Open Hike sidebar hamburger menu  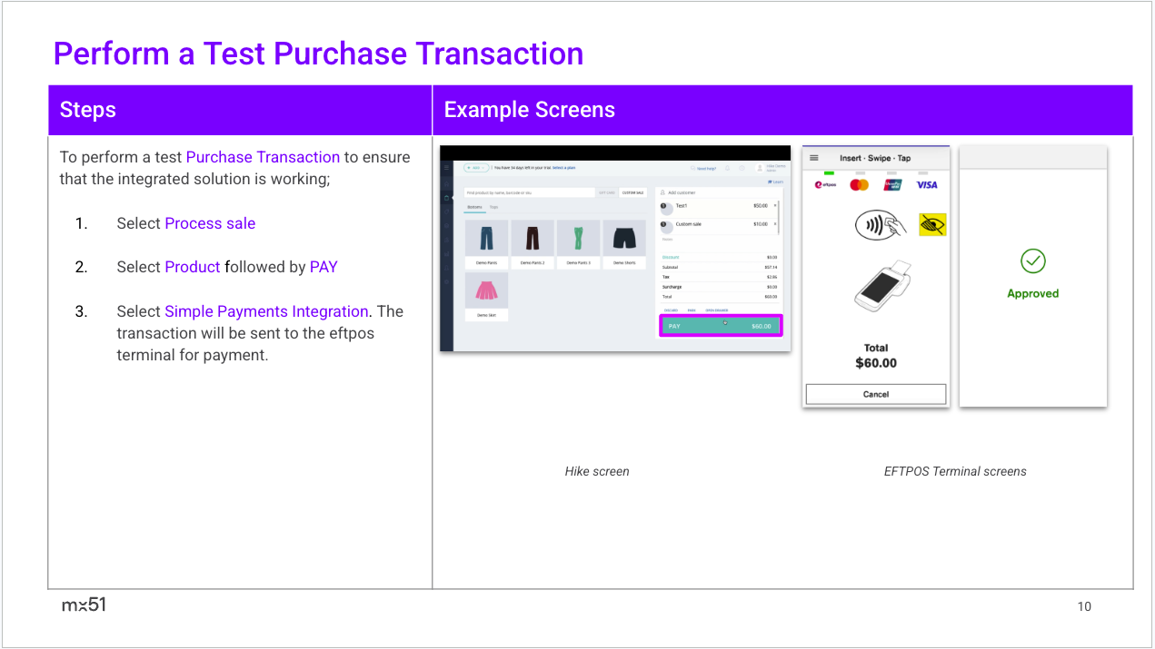(x=445, y=168)
